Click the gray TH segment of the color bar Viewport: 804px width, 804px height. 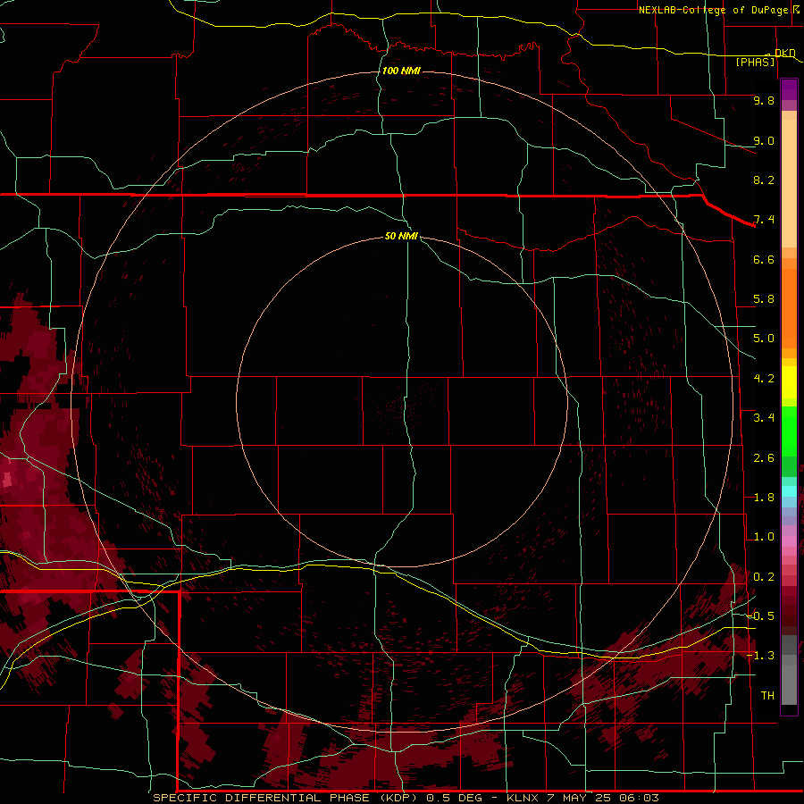(x=789, y=684)
